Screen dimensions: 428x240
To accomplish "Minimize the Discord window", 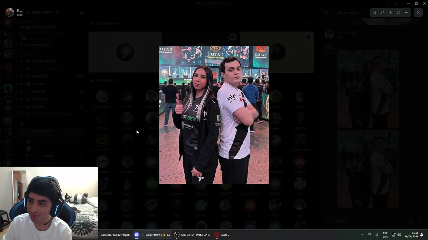I will point(408,3).
